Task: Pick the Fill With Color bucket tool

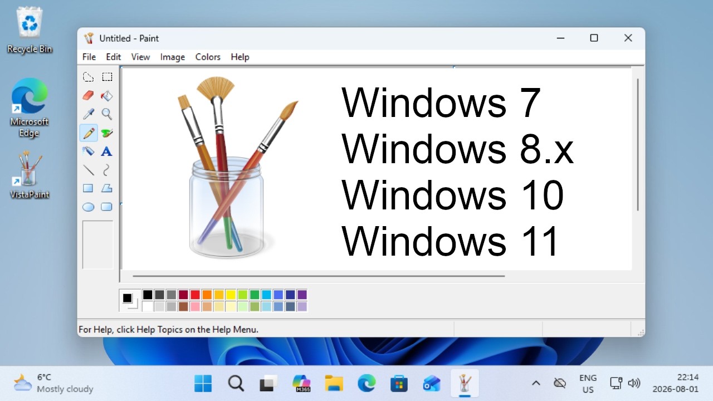Action: tap(107, 96)
